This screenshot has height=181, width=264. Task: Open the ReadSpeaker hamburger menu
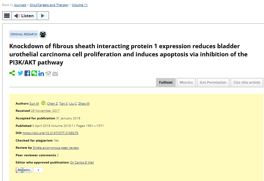pos(7,16)
